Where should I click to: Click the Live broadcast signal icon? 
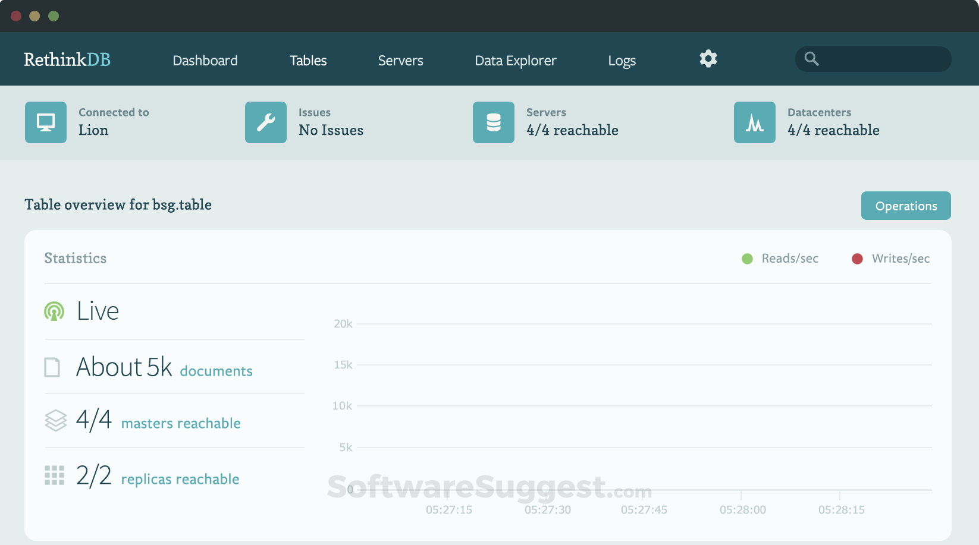[x=54, y=310]
